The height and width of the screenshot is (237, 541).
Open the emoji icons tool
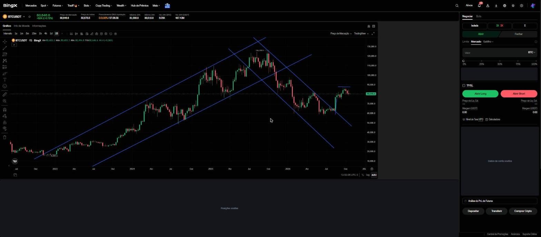point(4,86)
